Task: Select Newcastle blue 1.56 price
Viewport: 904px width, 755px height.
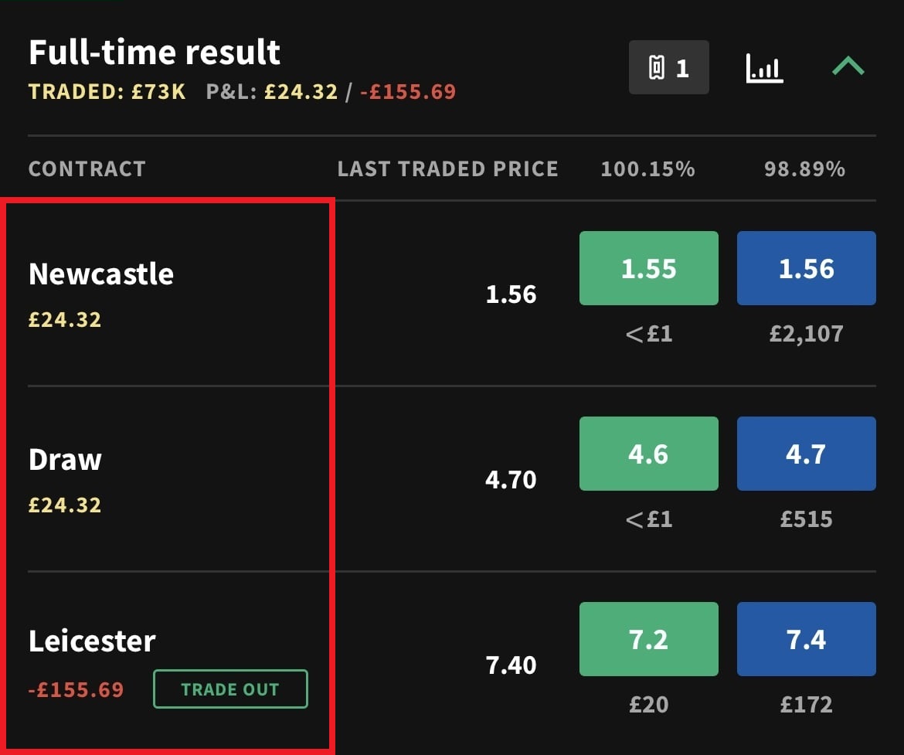Action: pyautogui.click(x=807, y=268)
